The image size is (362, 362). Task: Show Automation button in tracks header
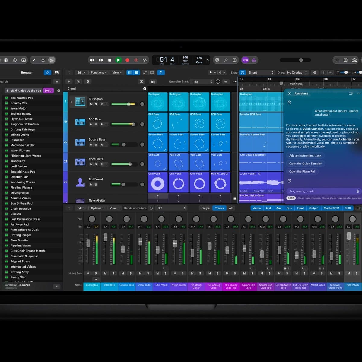point(145,72)
